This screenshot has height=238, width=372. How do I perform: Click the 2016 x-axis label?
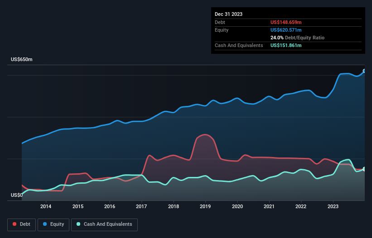[x=110, y=206]
